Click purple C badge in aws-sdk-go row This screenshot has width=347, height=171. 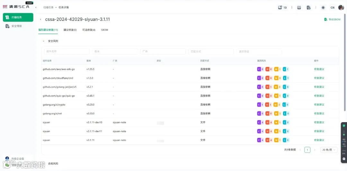tap(260, 69)
